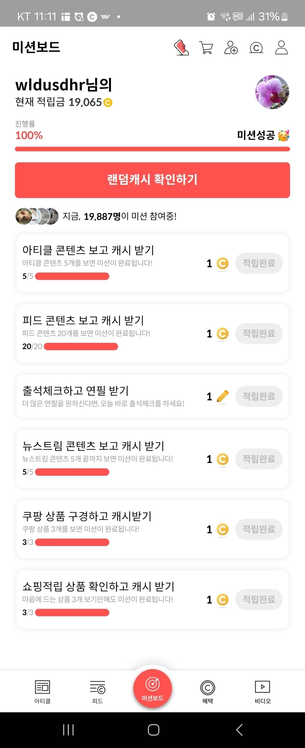Switch to the 아티클 tab
305x748 pixels.
(42, 691)
